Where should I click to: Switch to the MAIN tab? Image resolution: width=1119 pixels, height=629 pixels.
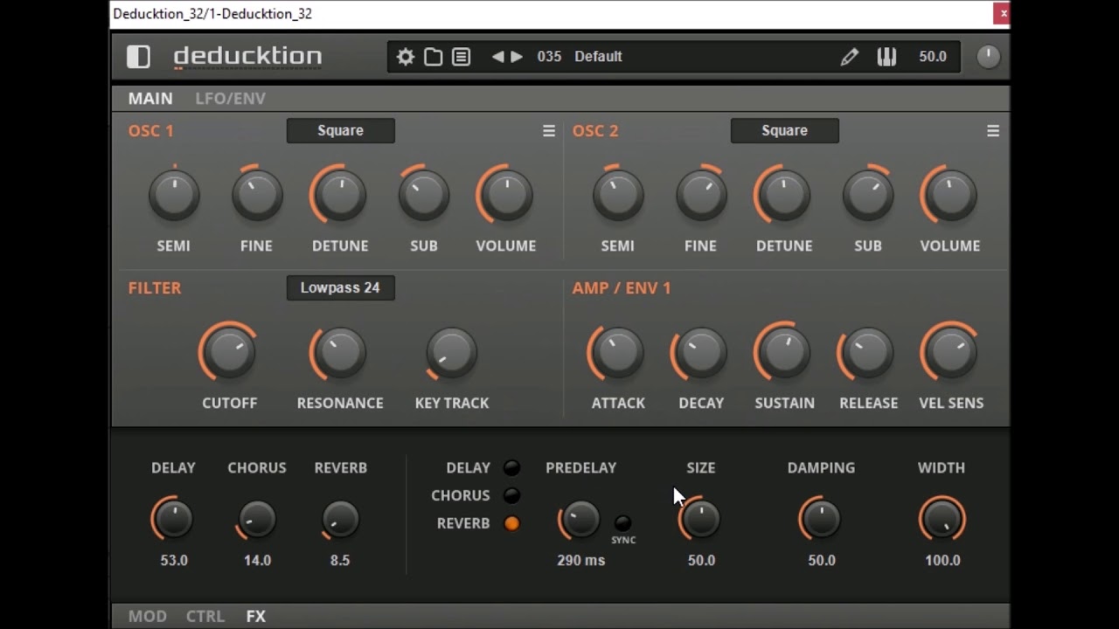(150, 99)
